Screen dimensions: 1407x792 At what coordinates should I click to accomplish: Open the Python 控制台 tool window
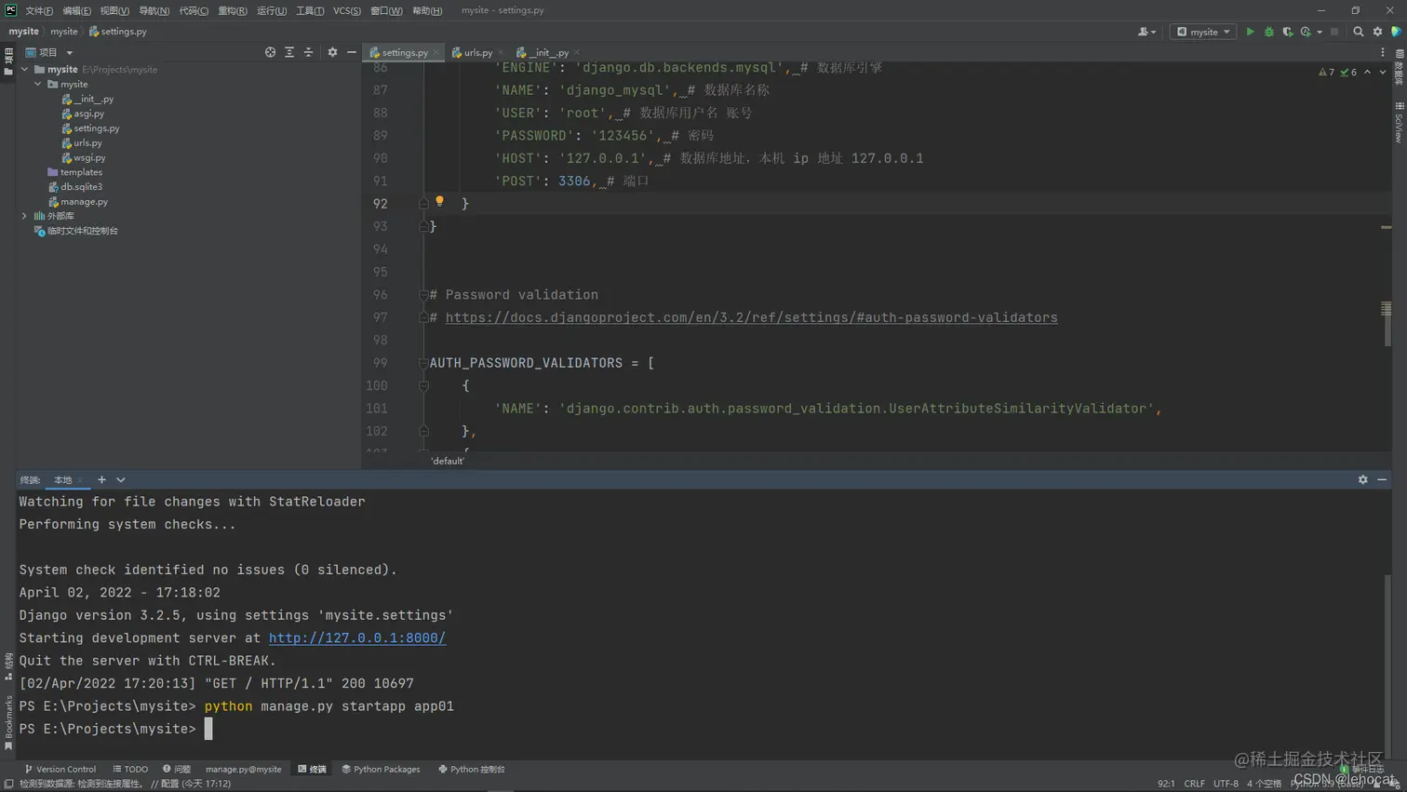(472, 770)
